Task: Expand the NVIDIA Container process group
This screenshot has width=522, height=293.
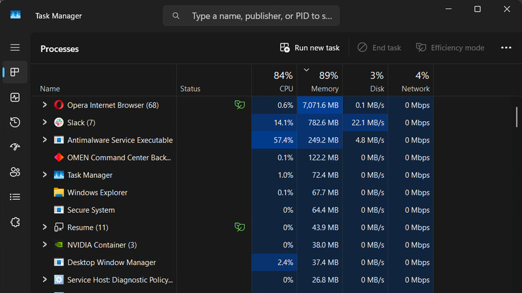Action: coord(45,245)
